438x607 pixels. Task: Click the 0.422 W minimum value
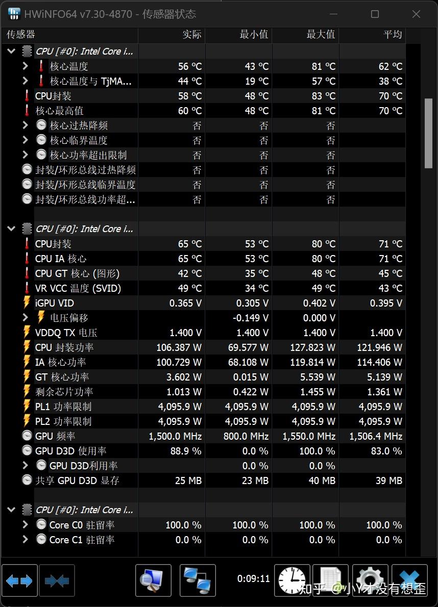coord(251,392)
